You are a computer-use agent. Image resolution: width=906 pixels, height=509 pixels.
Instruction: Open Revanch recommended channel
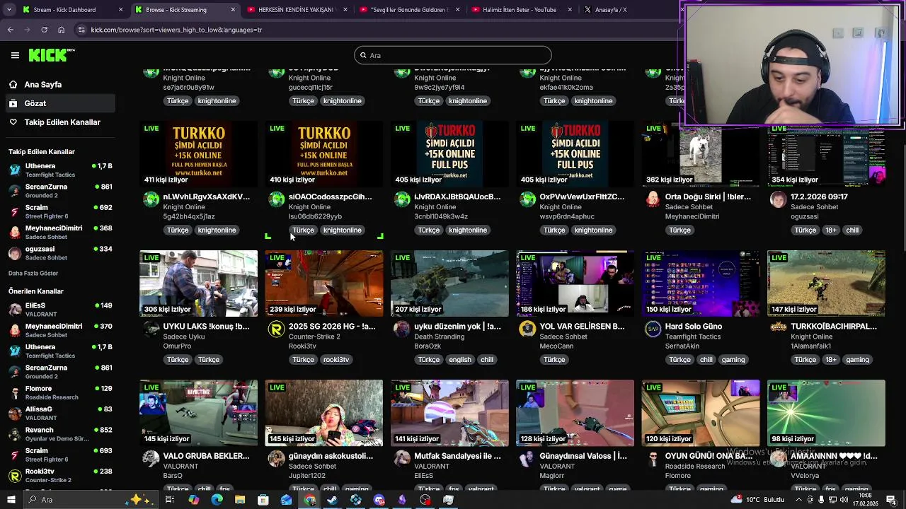click(60, 433)
